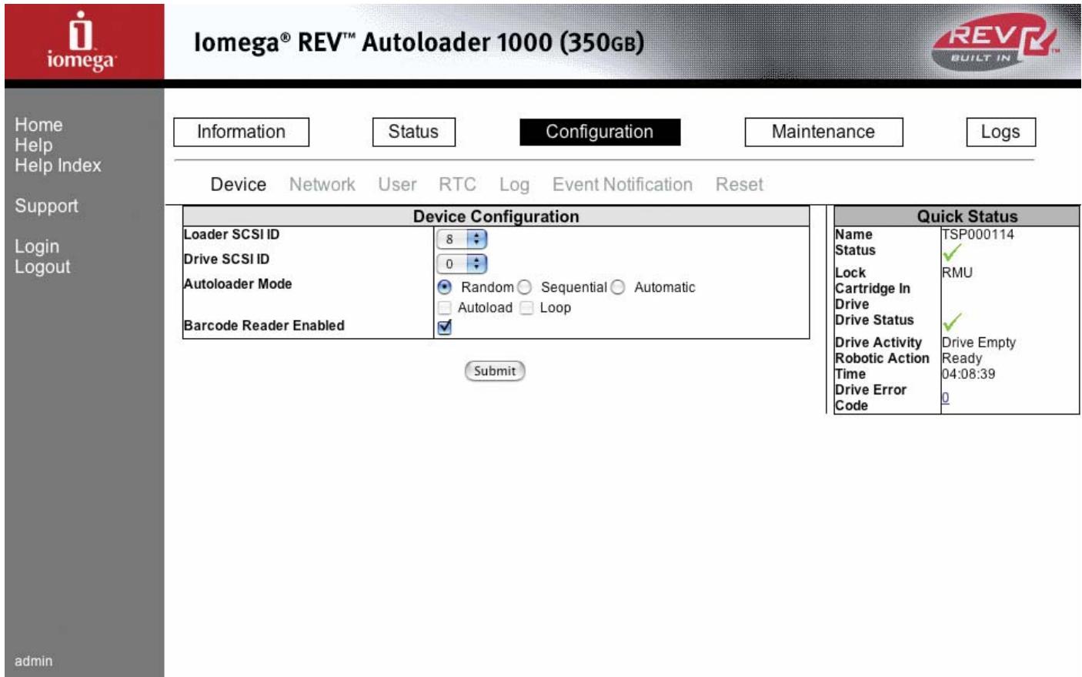Uncheck Barcode Reader Enabled checkbox
The width and height of the screenshot is (1082, 677).
pyautogui.click(x=444, y=327)
